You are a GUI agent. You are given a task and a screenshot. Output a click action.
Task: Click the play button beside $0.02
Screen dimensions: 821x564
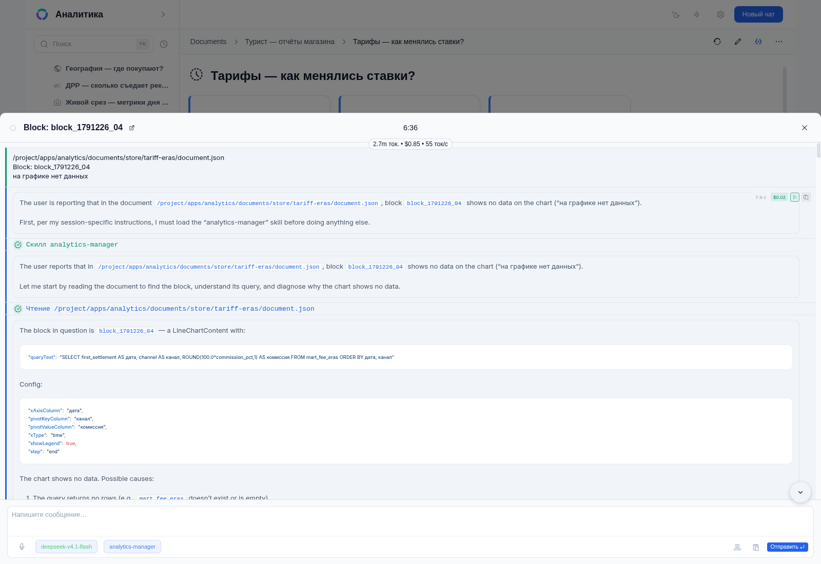click(795, 197)
